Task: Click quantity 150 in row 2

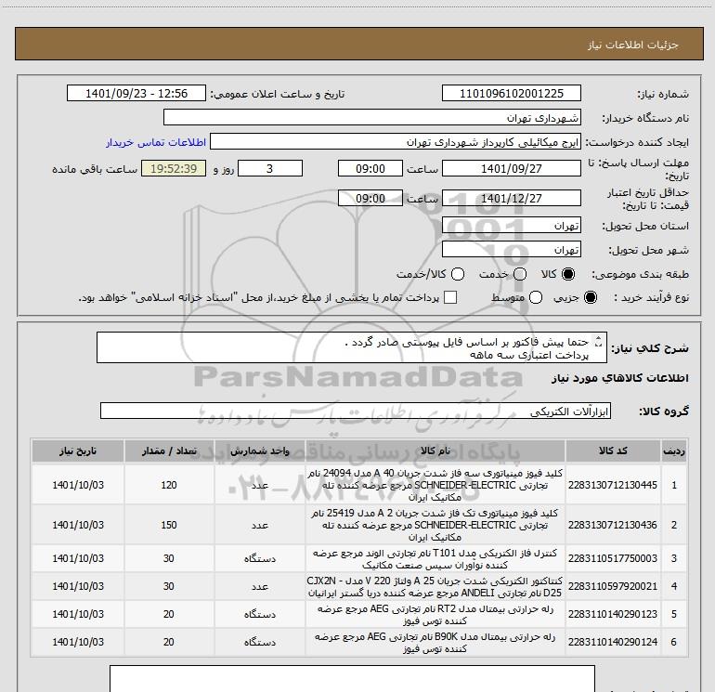Action: [169, 525]
